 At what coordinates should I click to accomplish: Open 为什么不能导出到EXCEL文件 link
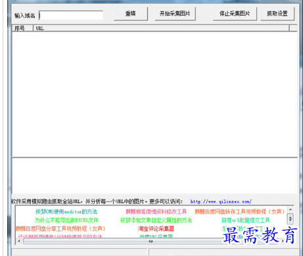[x=66, y=220]
